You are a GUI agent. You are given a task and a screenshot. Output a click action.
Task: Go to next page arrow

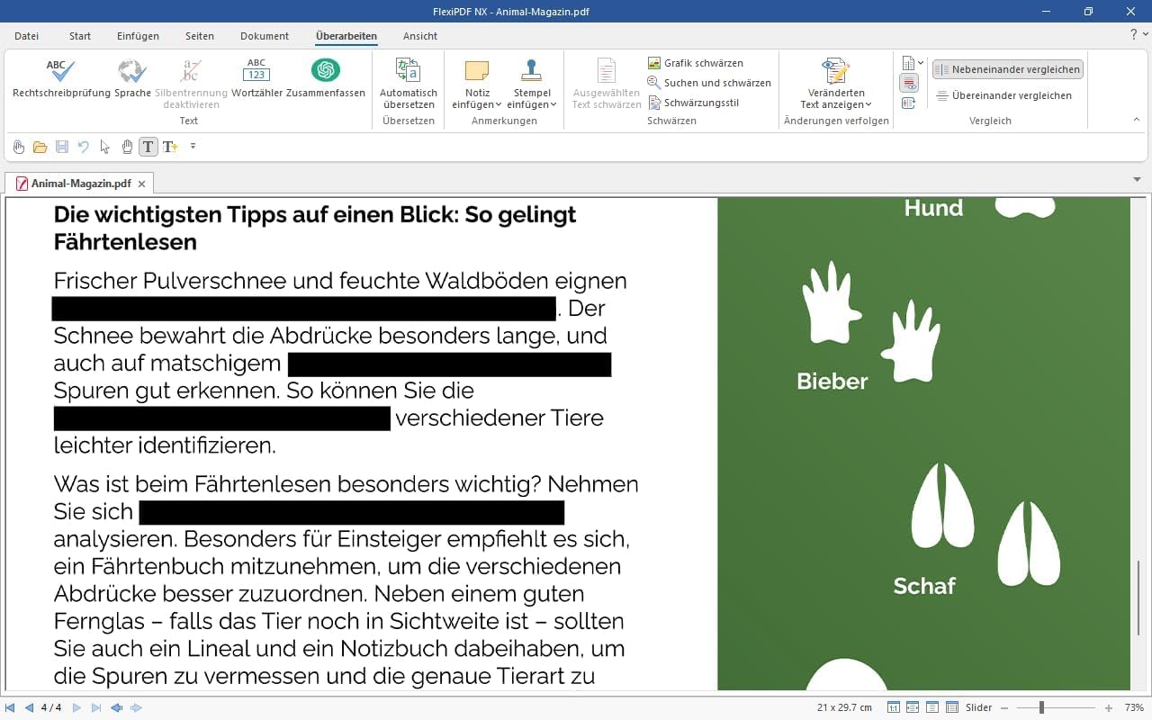coord(77,708)
